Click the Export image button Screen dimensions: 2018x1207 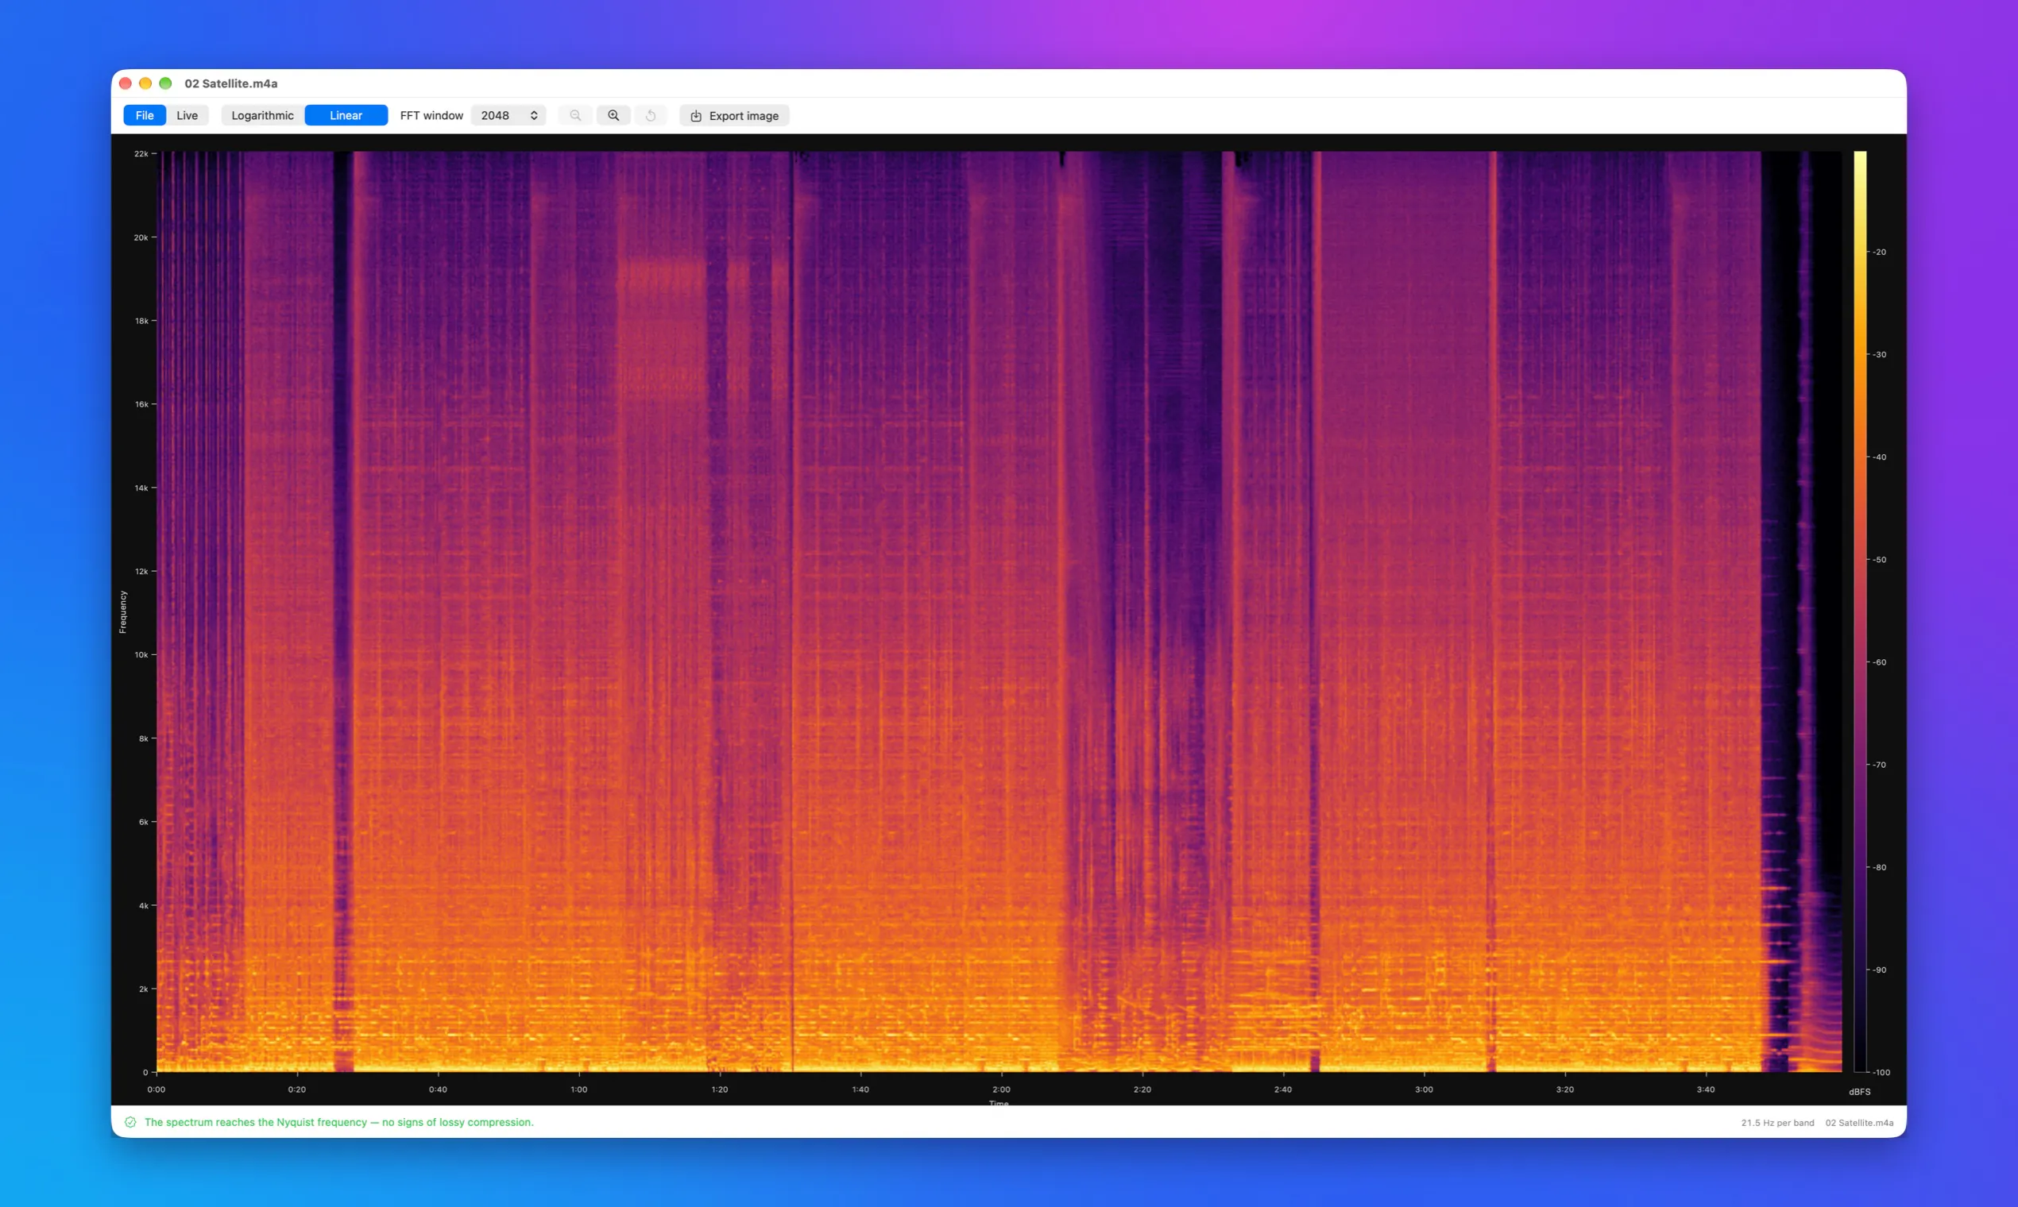coord(735,115)
